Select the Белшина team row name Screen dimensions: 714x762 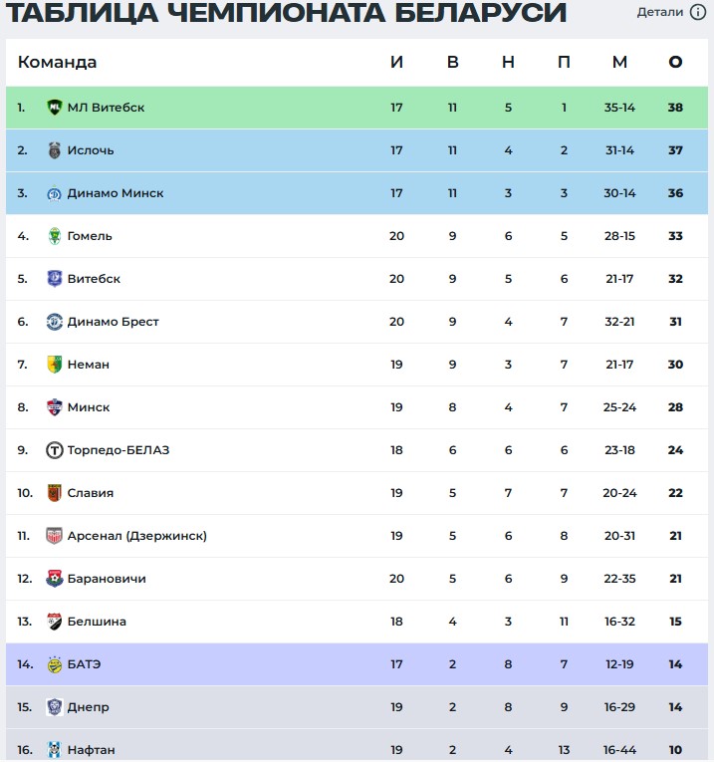(x=97, y=622)
